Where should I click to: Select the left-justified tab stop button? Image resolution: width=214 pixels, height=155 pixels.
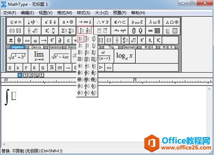pyautogui.click(x=20, y=75)
